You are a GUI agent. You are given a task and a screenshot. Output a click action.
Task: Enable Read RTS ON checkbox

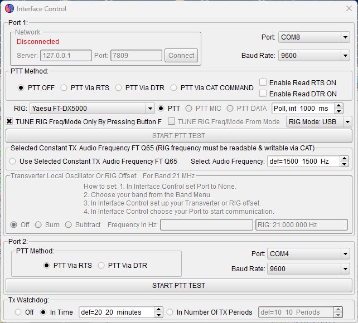coord(263,82)
